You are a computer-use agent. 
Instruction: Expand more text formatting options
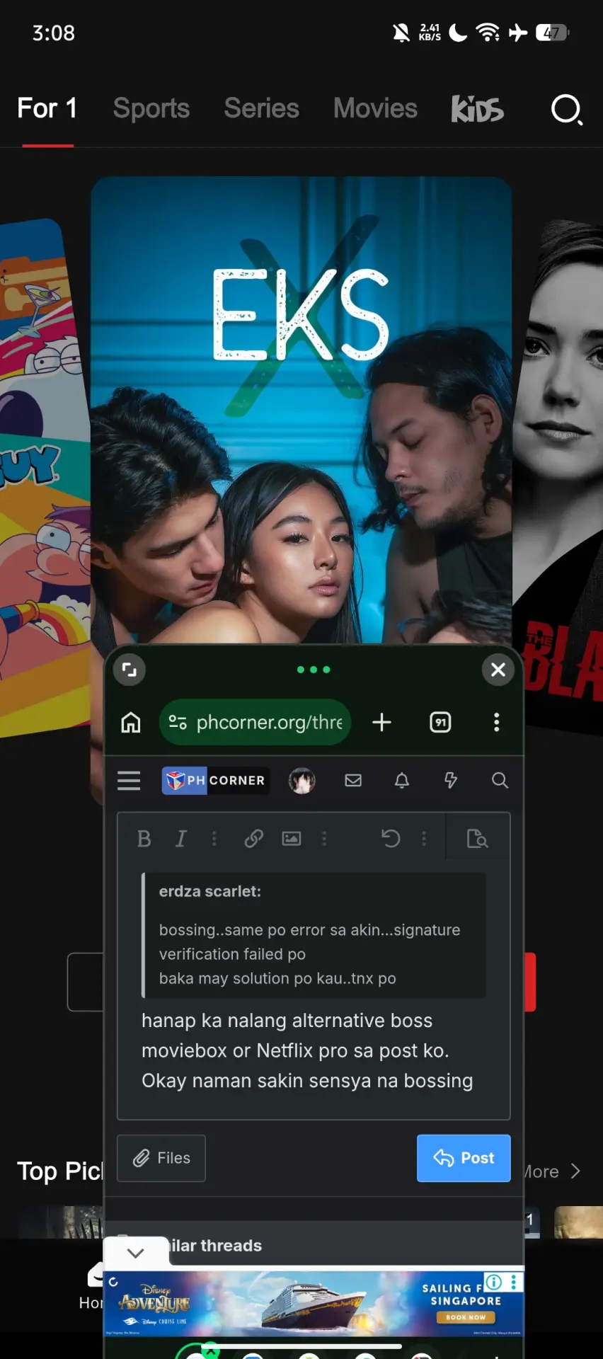coord(214,839)
